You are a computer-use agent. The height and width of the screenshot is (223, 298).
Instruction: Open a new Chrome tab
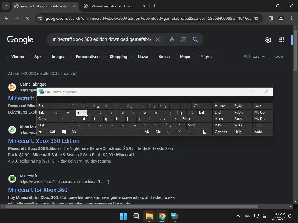click(154, 6)
